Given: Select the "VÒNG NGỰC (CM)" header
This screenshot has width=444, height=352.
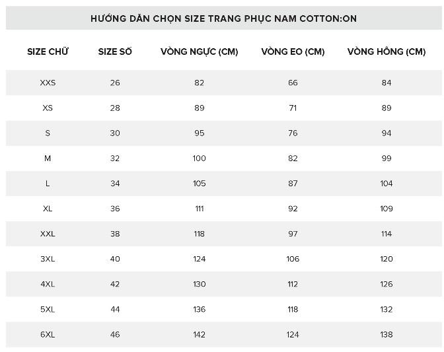Looking at the screenshot, I should coord(200,52).
